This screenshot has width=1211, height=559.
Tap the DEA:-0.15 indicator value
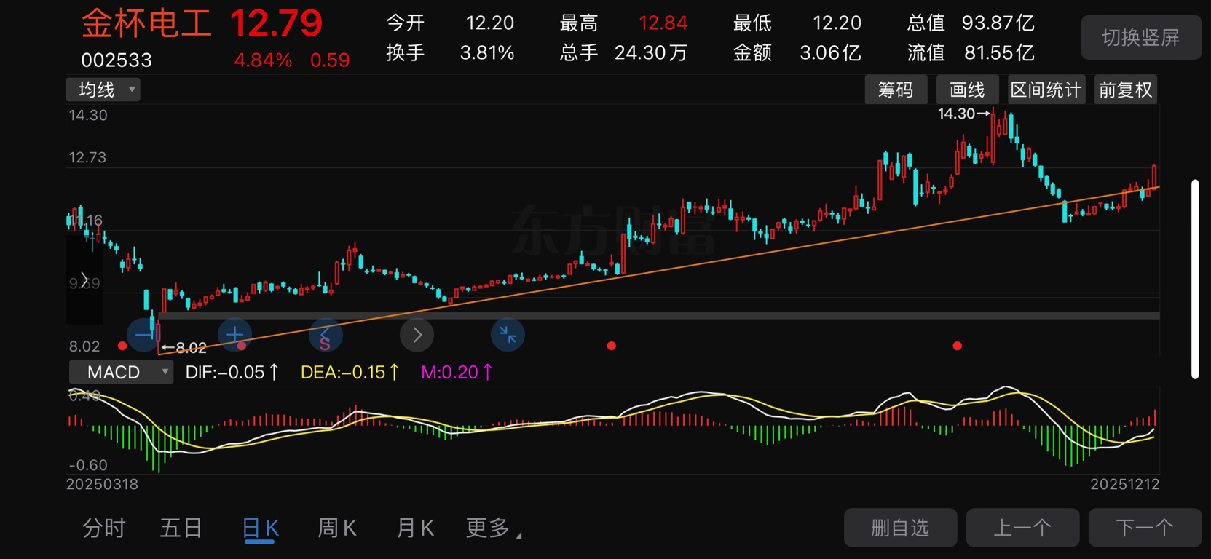350,372
